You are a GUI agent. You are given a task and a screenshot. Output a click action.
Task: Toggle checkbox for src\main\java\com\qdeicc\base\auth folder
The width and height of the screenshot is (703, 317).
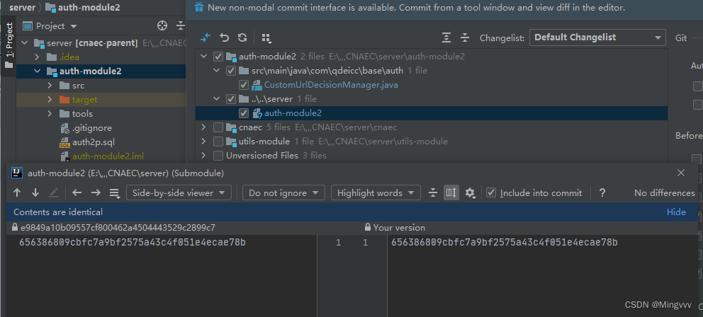(x=231, y=71)
